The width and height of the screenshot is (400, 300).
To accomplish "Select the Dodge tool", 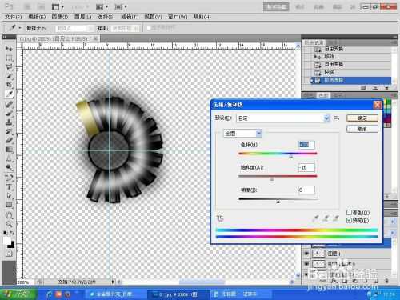I will point(9,167).
